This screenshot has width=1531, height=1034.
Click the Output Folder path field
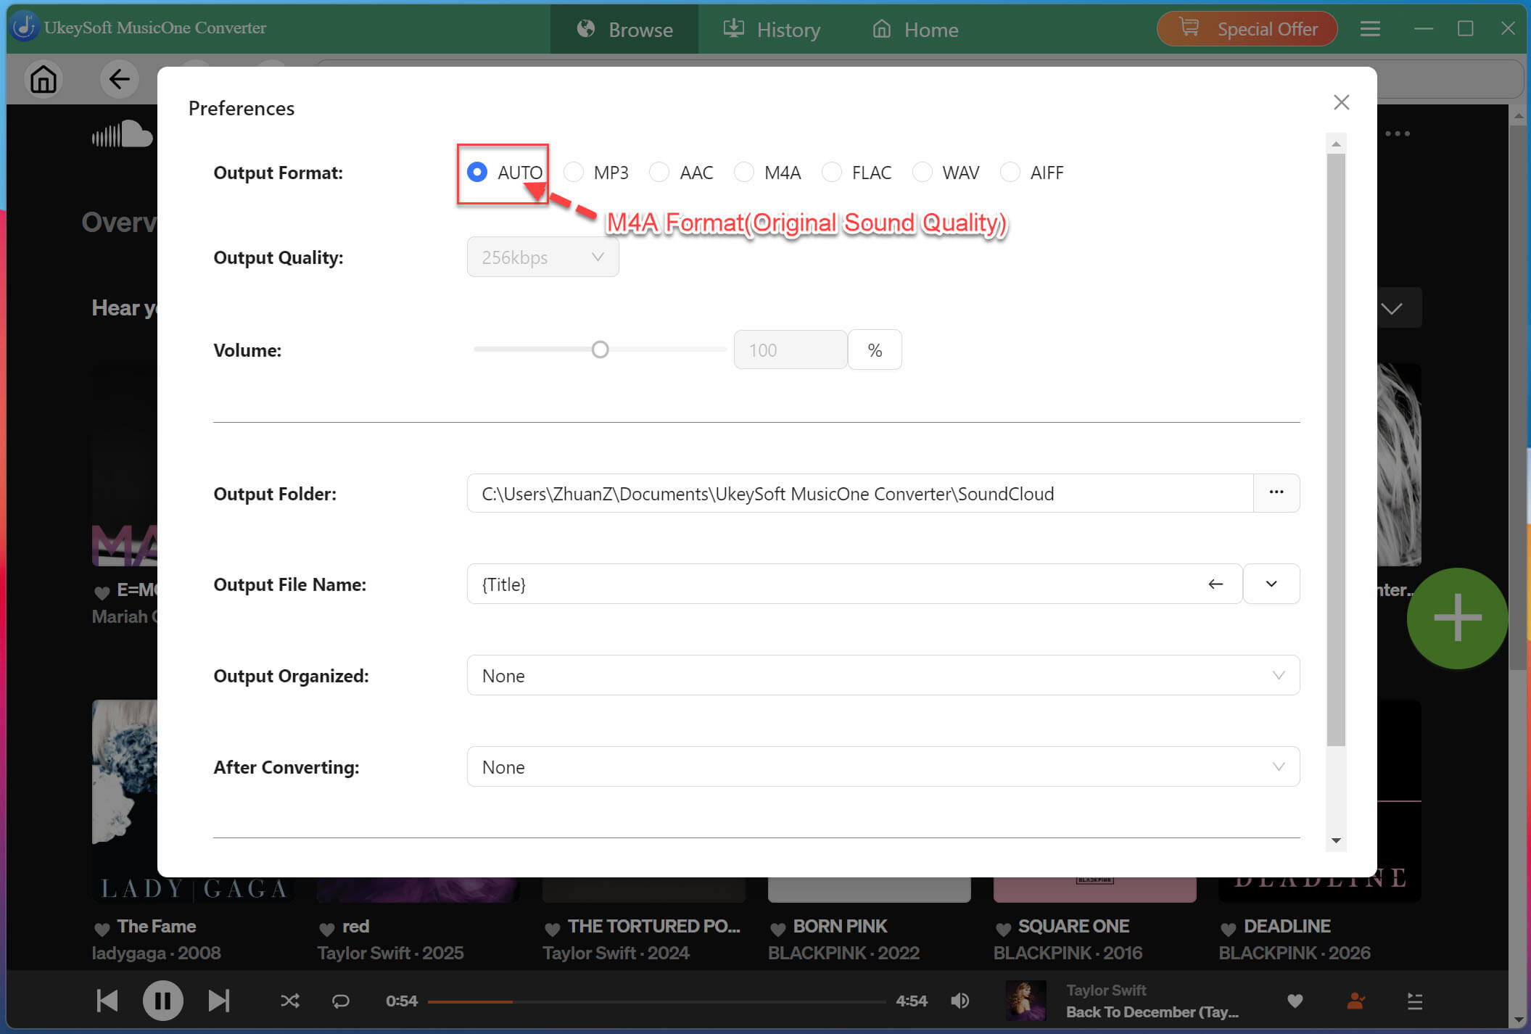860,494
